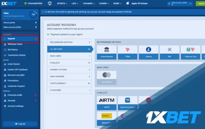Select the Online Banking payment icon
Screen dimensions: 205x129
pos(107,53)
